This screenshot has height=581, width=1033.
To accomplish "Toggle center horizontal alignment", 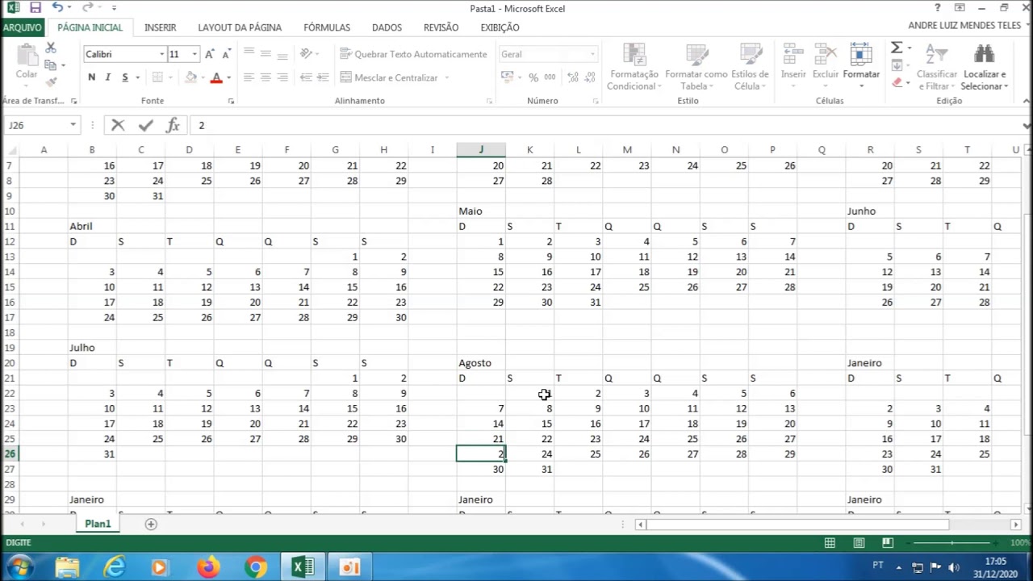I will coord(266,77).
